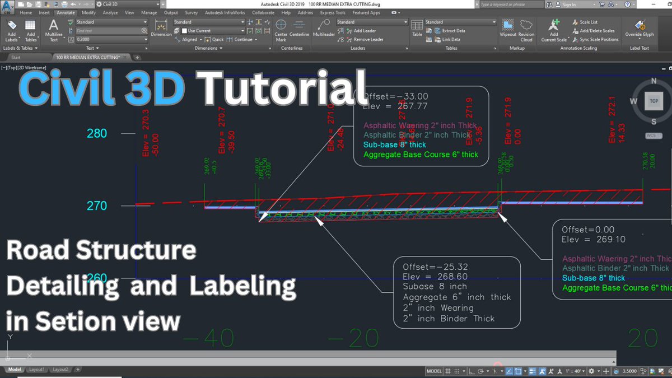Viewport: 672px width, 378px height.
Task: Click the Remove Leader button
Action: [x=365, y=40]
